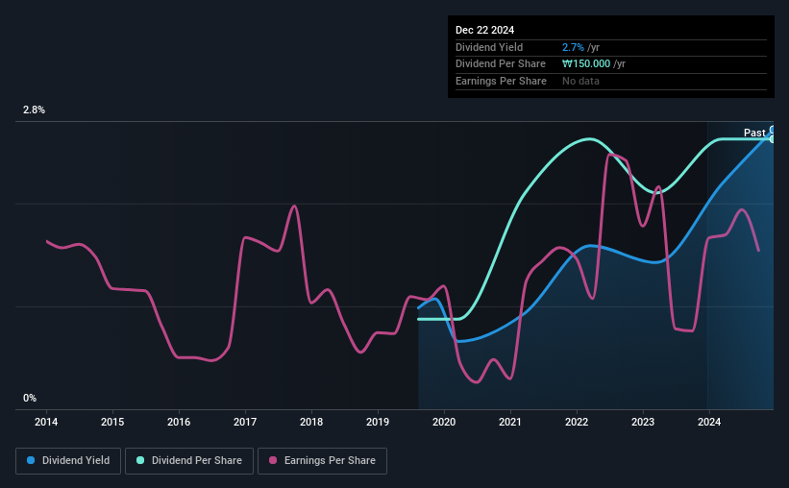
Task: Select the 2022 label on the time axis
Action: [577, 422]
